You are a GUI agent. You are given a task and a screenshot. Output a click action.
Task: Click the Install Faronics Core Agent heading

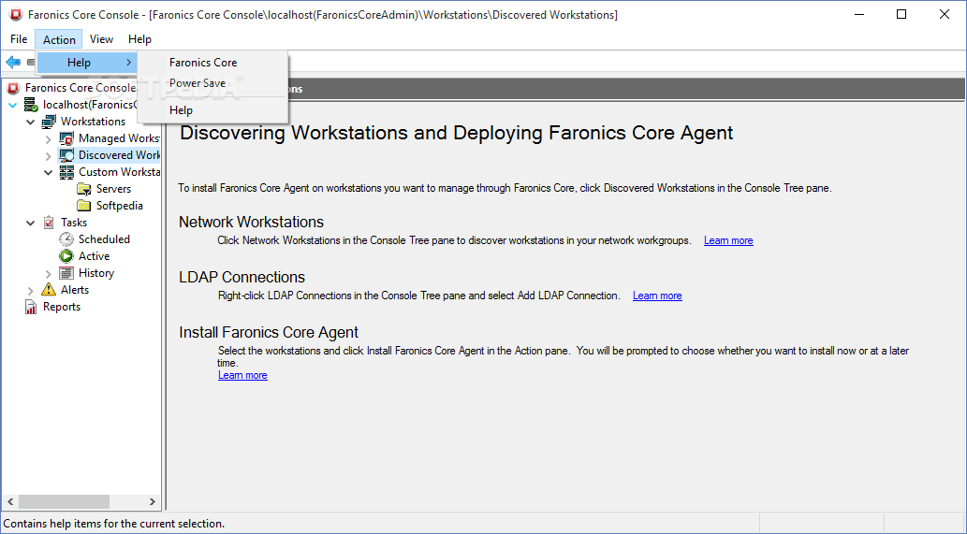click(x=269, y=332)
